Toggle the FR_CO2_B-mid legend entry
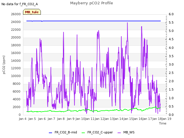Image resolution: width=184 pixels, height=138 pixels. (x=63, y=132)
